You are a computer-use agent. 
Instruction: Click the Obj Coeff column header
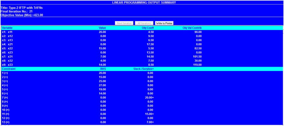[x=148, y=28]
